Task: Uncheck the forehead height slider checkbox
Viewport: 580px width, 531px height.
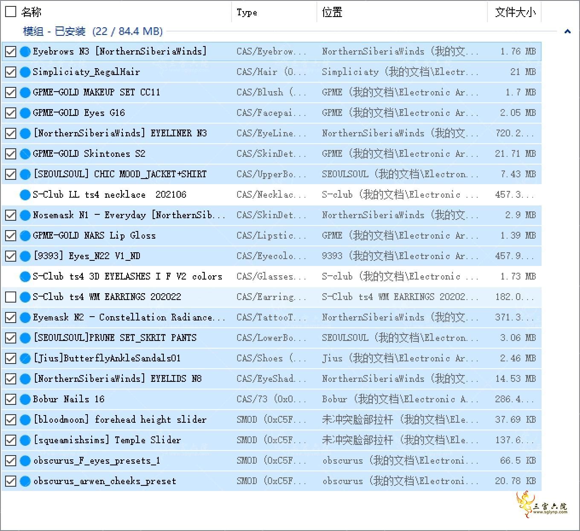Action: [x=10, y=420]
